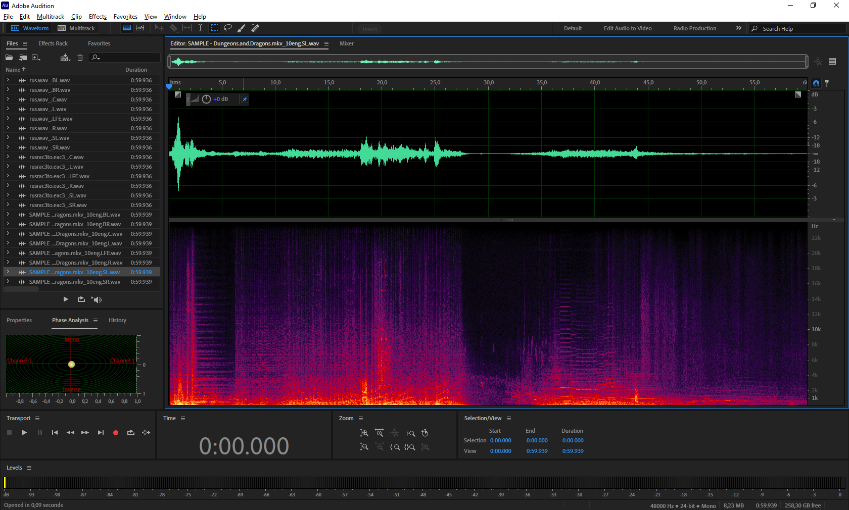The height and width of the screenshot is (510, 849).
Task: Click Insert into Multitrack icon
Action: (x=65, y=58)
